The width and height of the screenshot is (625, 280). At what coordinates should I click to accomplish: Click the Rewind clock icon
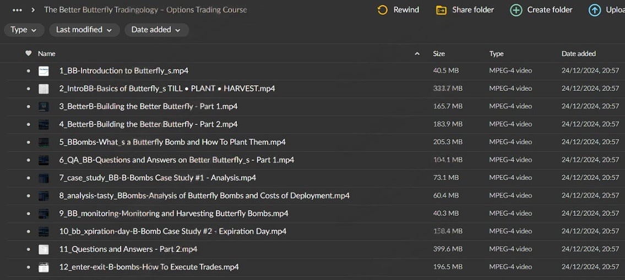click(383, 10)
